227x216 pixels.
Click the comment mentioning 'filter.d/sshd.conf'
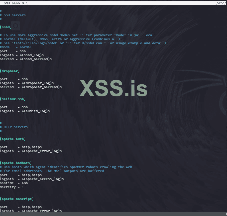click(84, 43)
